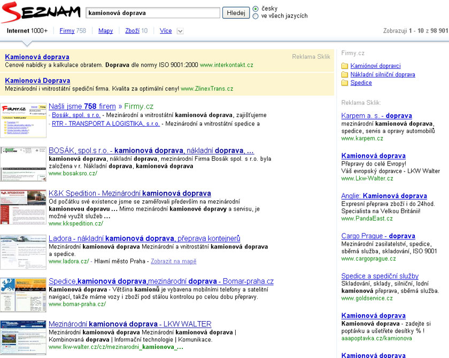Image resolution: width=449 pixels, height=358 pixels.
Task: Open the Internet 1000+ tab
Action: click(x=27, y=30)
